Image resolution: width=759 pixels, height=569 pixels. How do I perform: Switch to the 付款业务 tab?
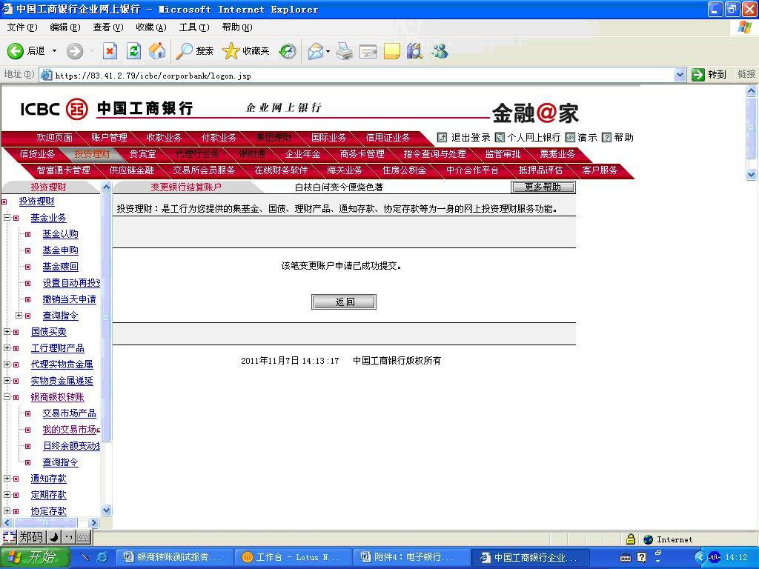coord(219,138)
